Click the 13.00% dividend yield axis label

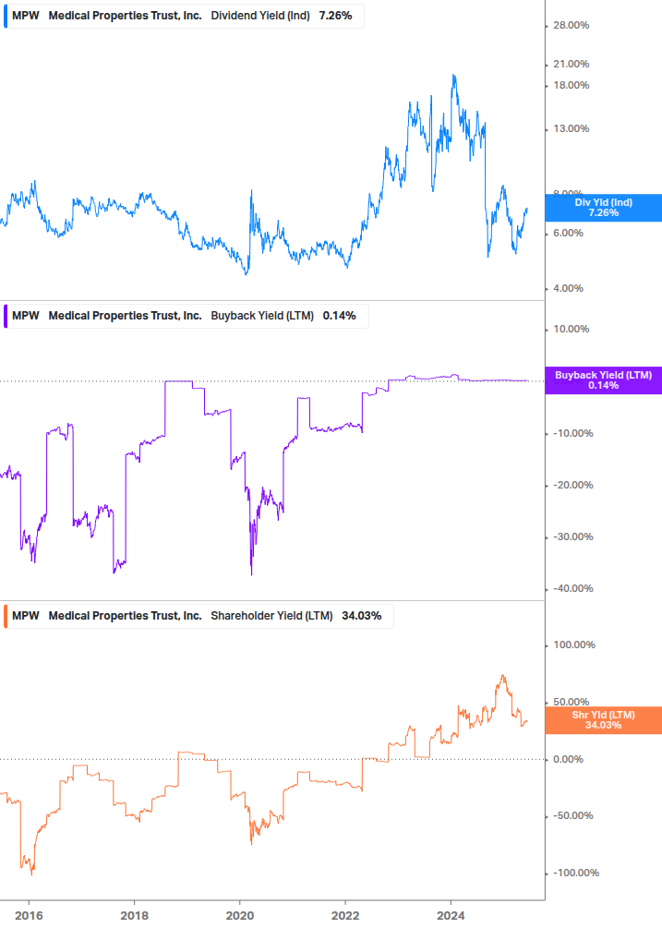571,129
